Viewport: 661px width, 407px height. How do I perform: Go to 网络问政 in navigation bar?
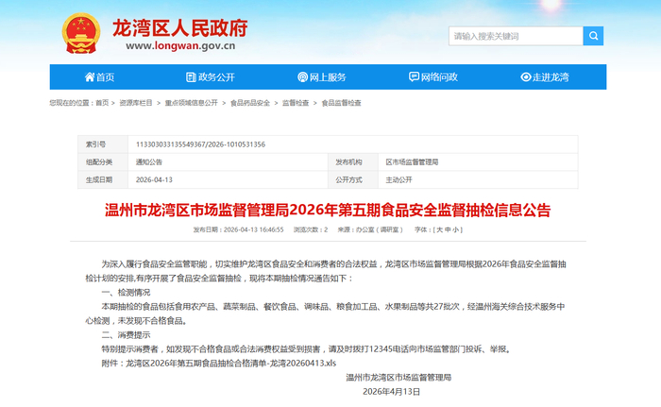433,76
